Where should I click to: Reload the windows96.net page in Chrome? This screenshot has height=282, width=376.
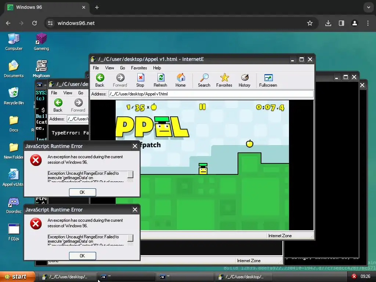click(35, 23)
